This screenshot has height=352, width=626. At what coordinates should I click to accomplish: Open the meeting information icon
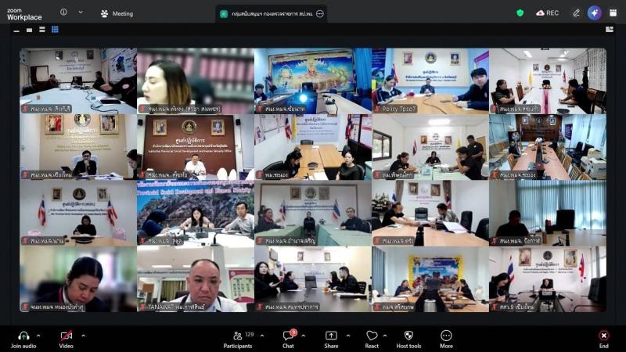click(x=63, y=13)
